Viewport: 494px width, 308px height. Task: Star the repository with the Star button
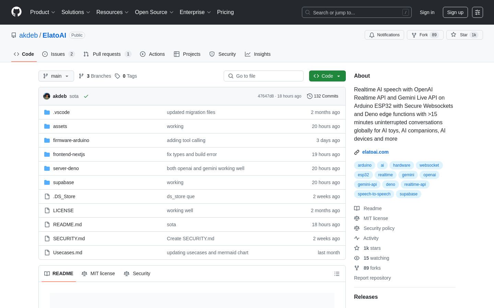[x=464, y=35]
